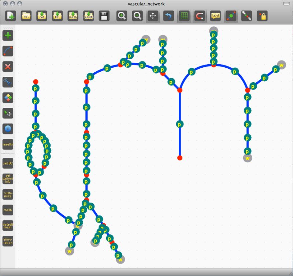Save the results file
This screenshot has height=276, width=293.
(x=89, y=16)
